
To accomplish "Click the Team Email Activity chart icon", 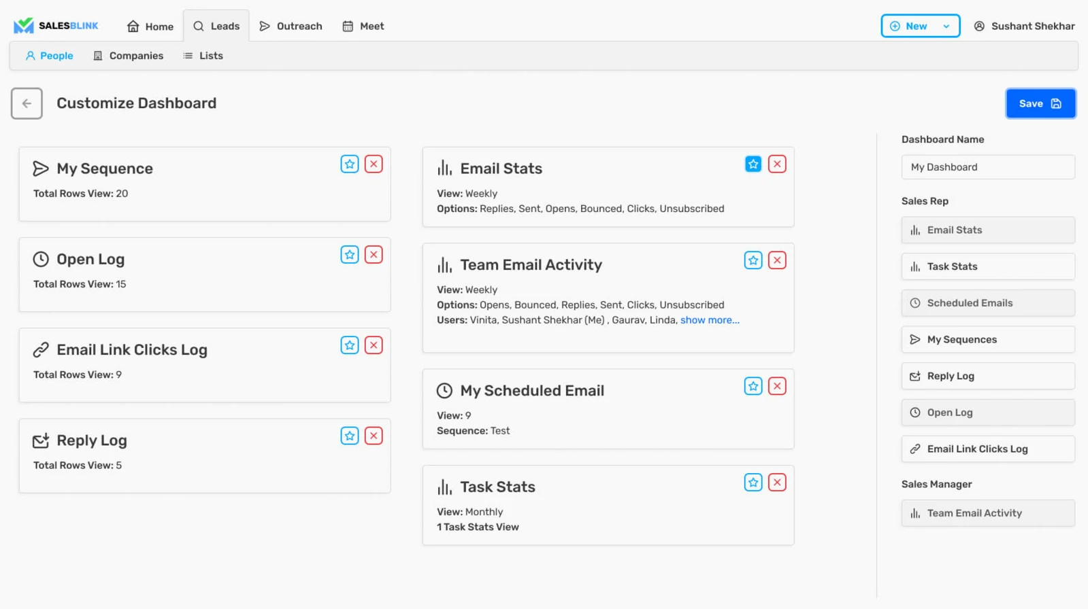I will point(444,264).
